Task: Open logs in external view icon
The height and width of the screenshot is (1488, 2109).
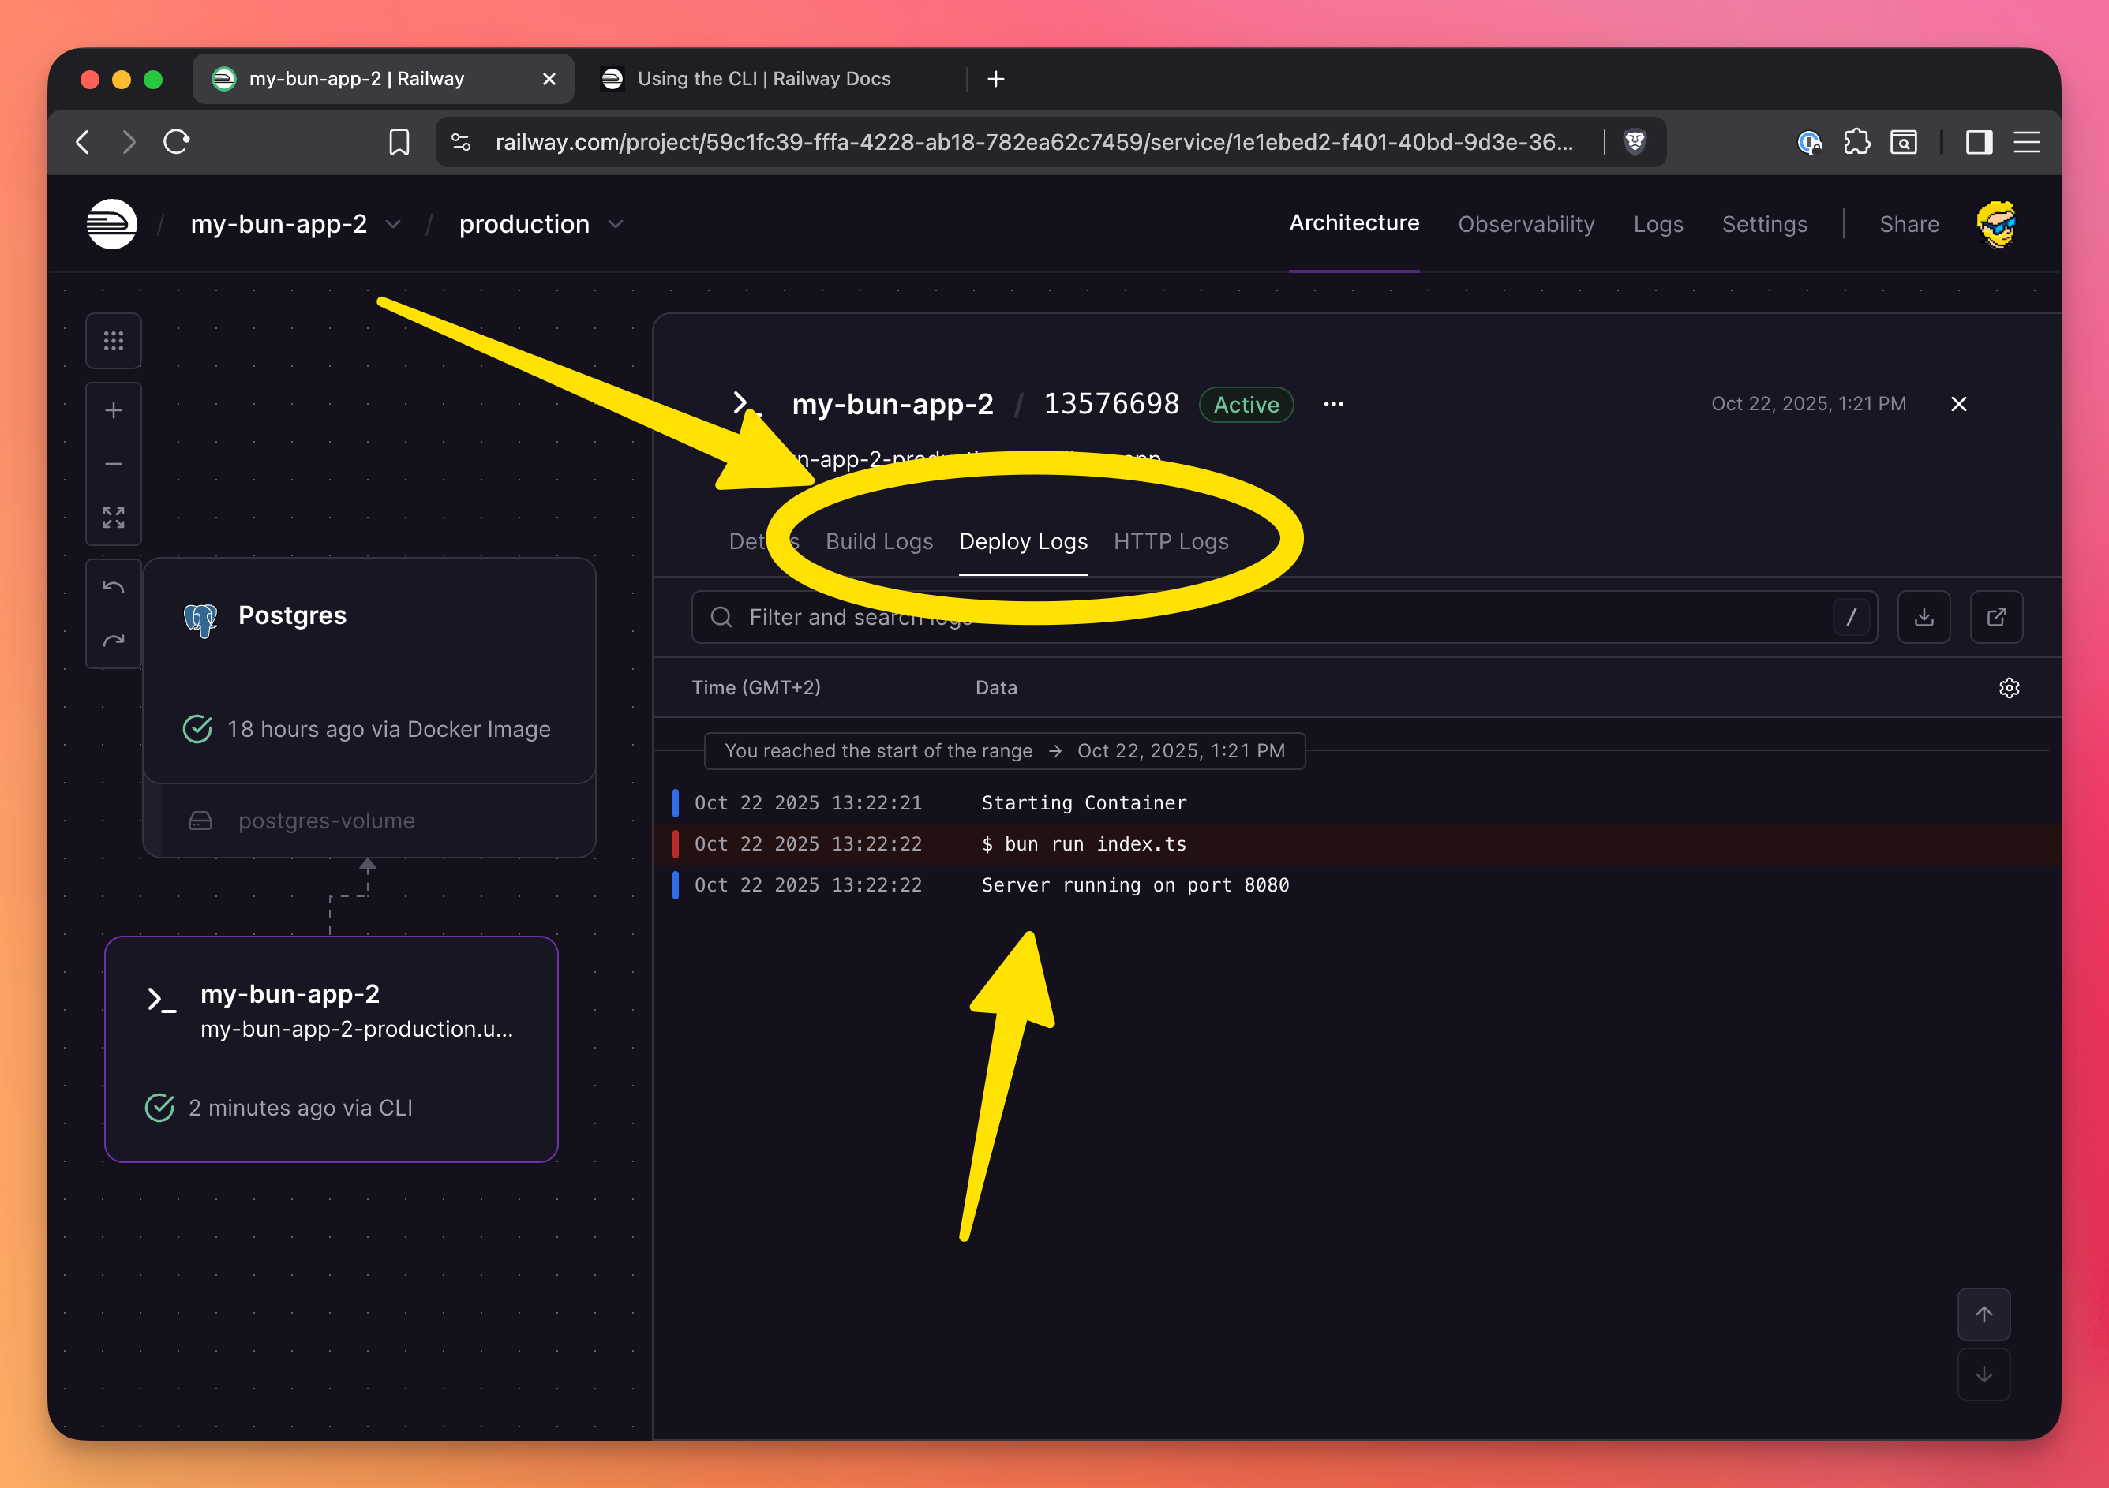Action: coord(1996,617)
